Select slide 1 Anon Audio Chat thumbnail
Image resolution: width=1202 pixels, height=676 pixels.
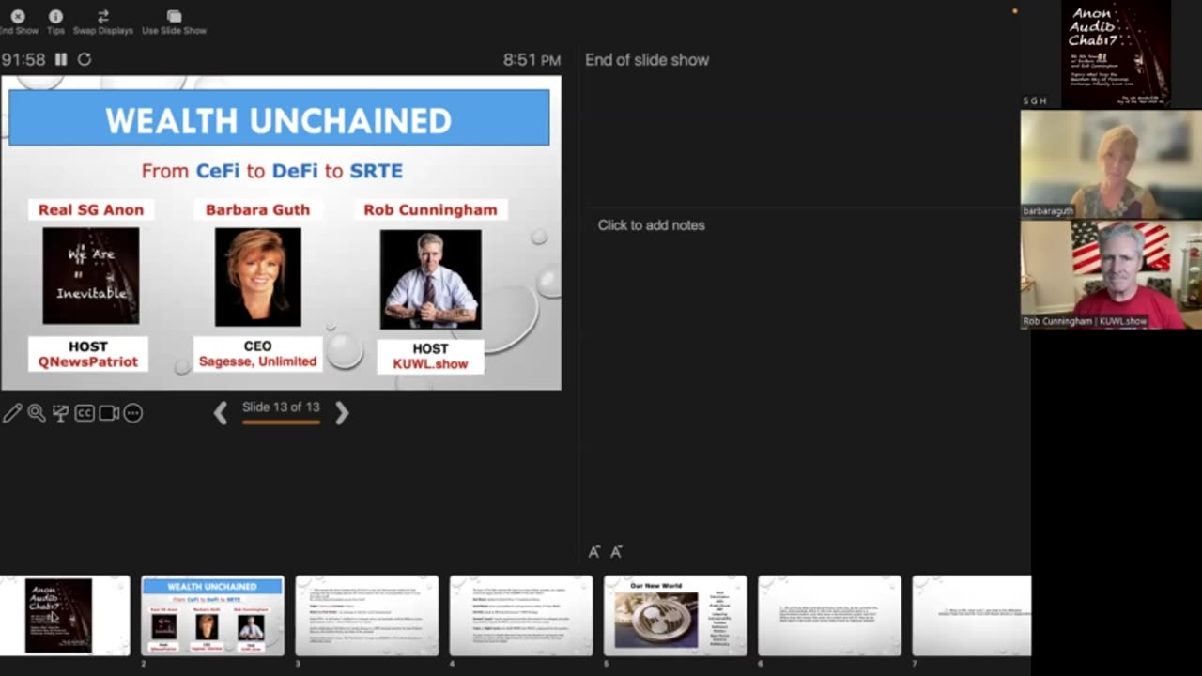pyautogui.click(x=64, y=616)
